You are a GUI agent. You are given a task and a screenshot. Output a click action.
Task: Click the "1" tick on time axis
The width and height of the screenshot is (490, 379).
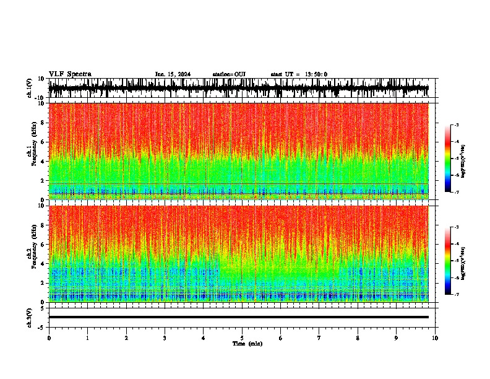(87, 338)
